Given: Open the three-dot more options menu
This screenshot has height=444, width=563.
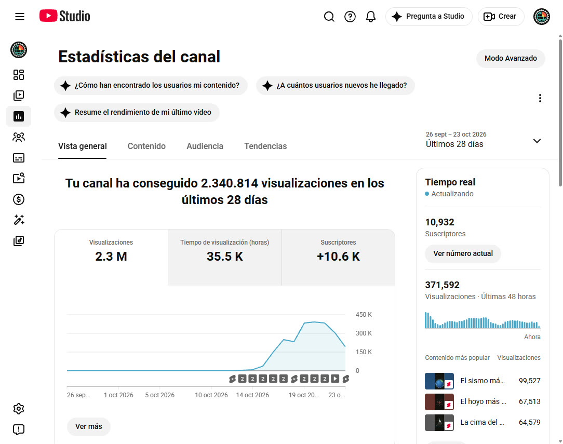Looking at the screenshot, I should [540, 98].
